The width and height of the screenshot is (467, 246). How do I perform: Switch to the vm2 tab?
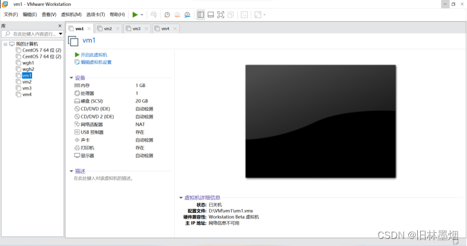[108, 28]
